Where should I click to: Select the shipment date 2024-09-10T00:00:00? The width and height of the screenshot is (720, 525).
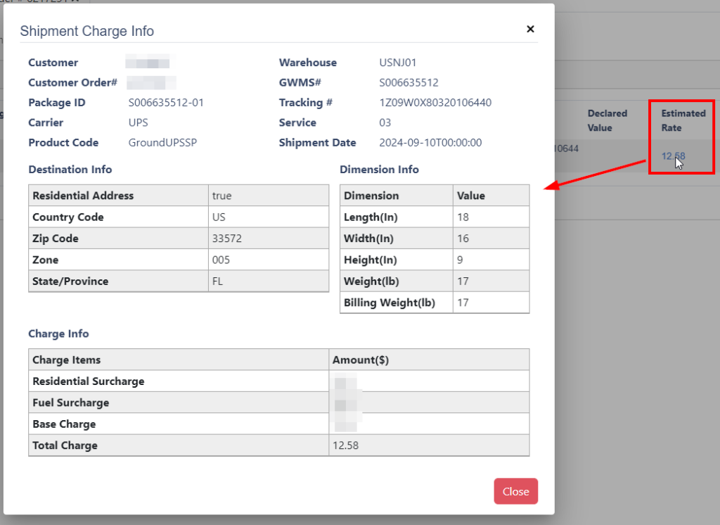pyautogui.click(x=430, y=143)
